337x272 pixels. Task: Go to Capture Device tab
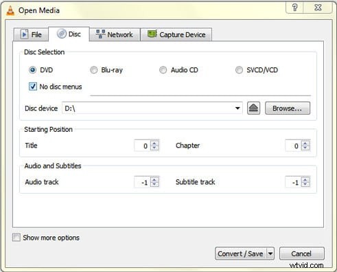176,34
